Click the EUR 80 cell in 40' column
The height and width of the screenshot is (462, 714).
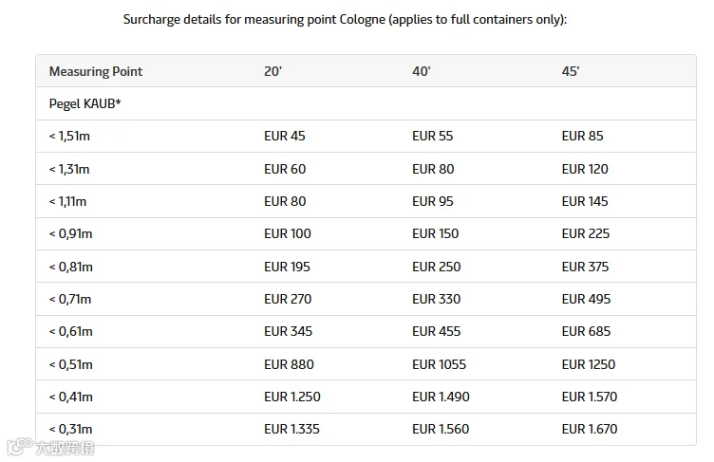tap(433, 169)
